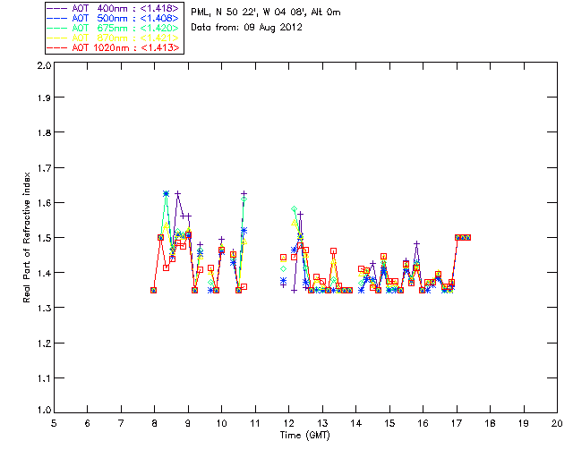Select the blue AOT 500nm legend entry
The height and width of the screenshot is (458, 573).
click(114, 18)
